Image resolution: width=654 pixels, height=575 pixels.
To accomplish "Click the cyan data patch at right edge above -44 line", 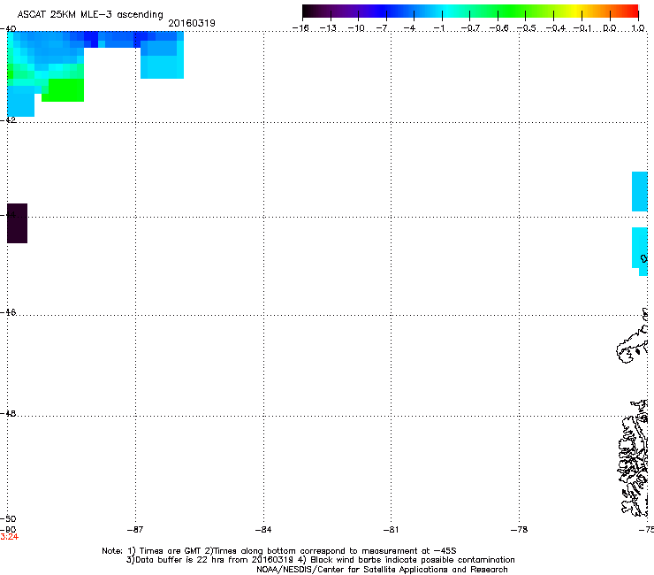I will pos(640,192).
